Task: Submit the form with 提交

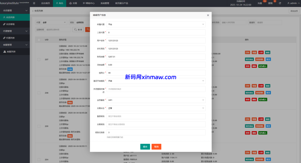Action: pyautogui.click(x=145, y=147)
